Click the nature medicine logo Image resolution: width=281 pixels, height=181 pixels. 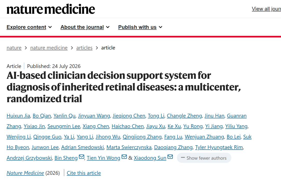point(51,9)
